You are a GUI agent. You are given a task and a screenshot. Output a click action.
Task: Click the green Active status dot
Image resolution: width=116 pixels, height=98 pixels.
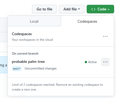86,62
